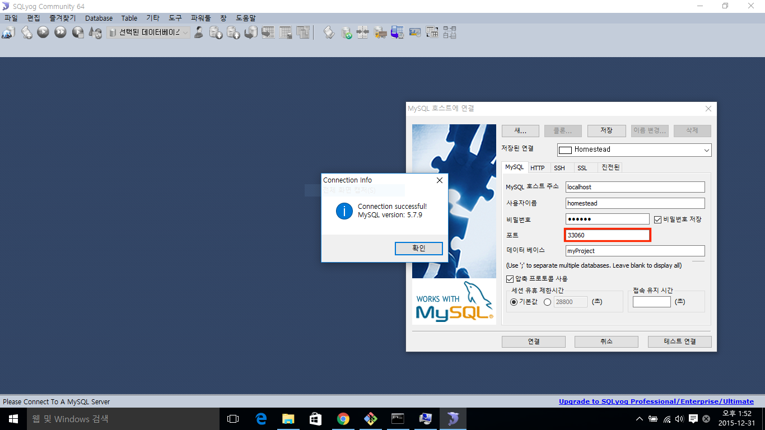Open the 파일 menu

pos(11,18)
